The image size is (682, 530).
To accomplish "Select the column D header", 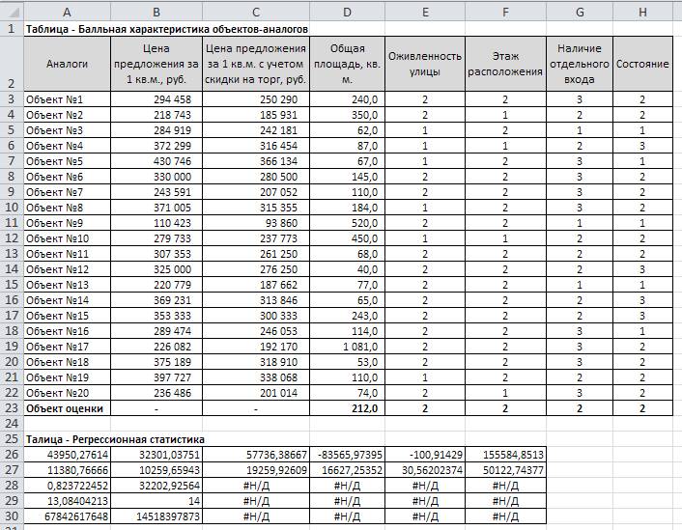I will click(347, 10).
